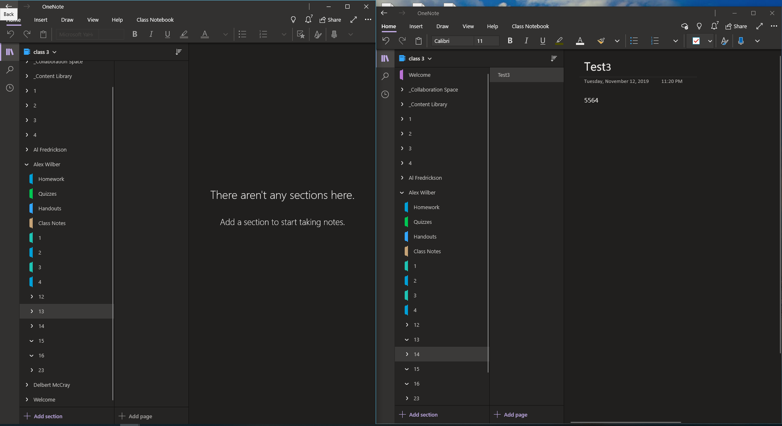This screenshot has height=426, width=782.
Task: Click the sync status cloud icon
Action: coord(684,26)
